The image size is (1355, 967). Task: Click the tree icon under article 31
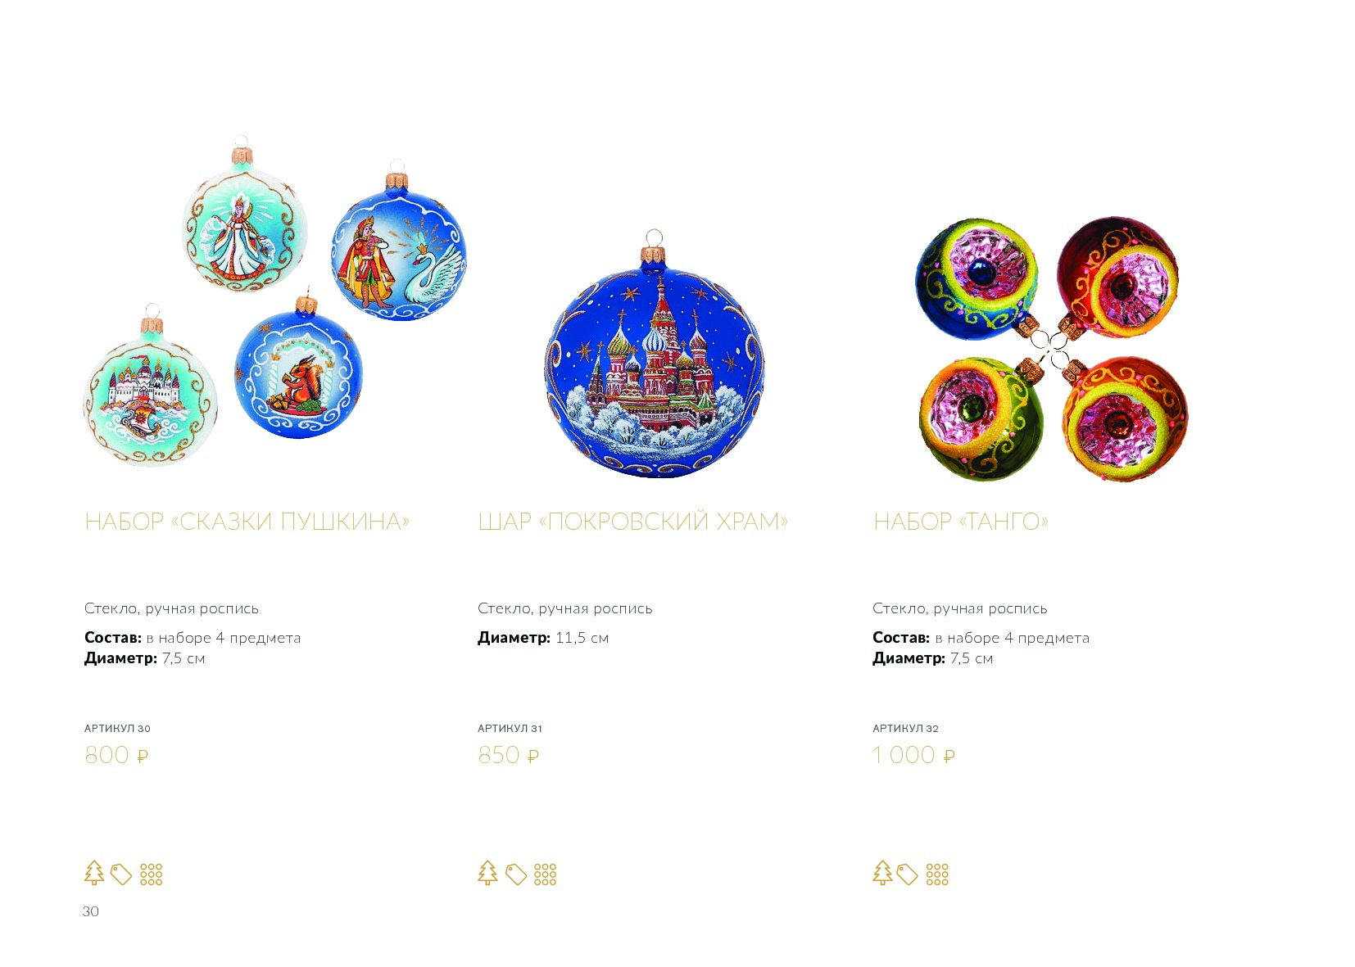487,873
